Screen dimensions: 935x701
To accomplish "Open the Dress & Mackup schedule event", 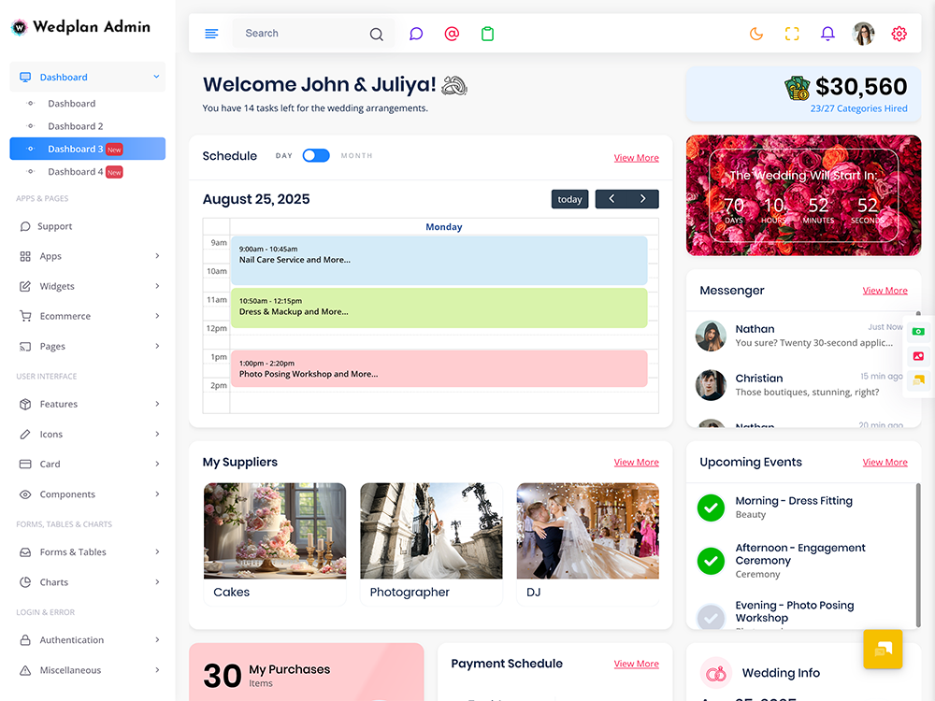I will (x=439, y=308).
